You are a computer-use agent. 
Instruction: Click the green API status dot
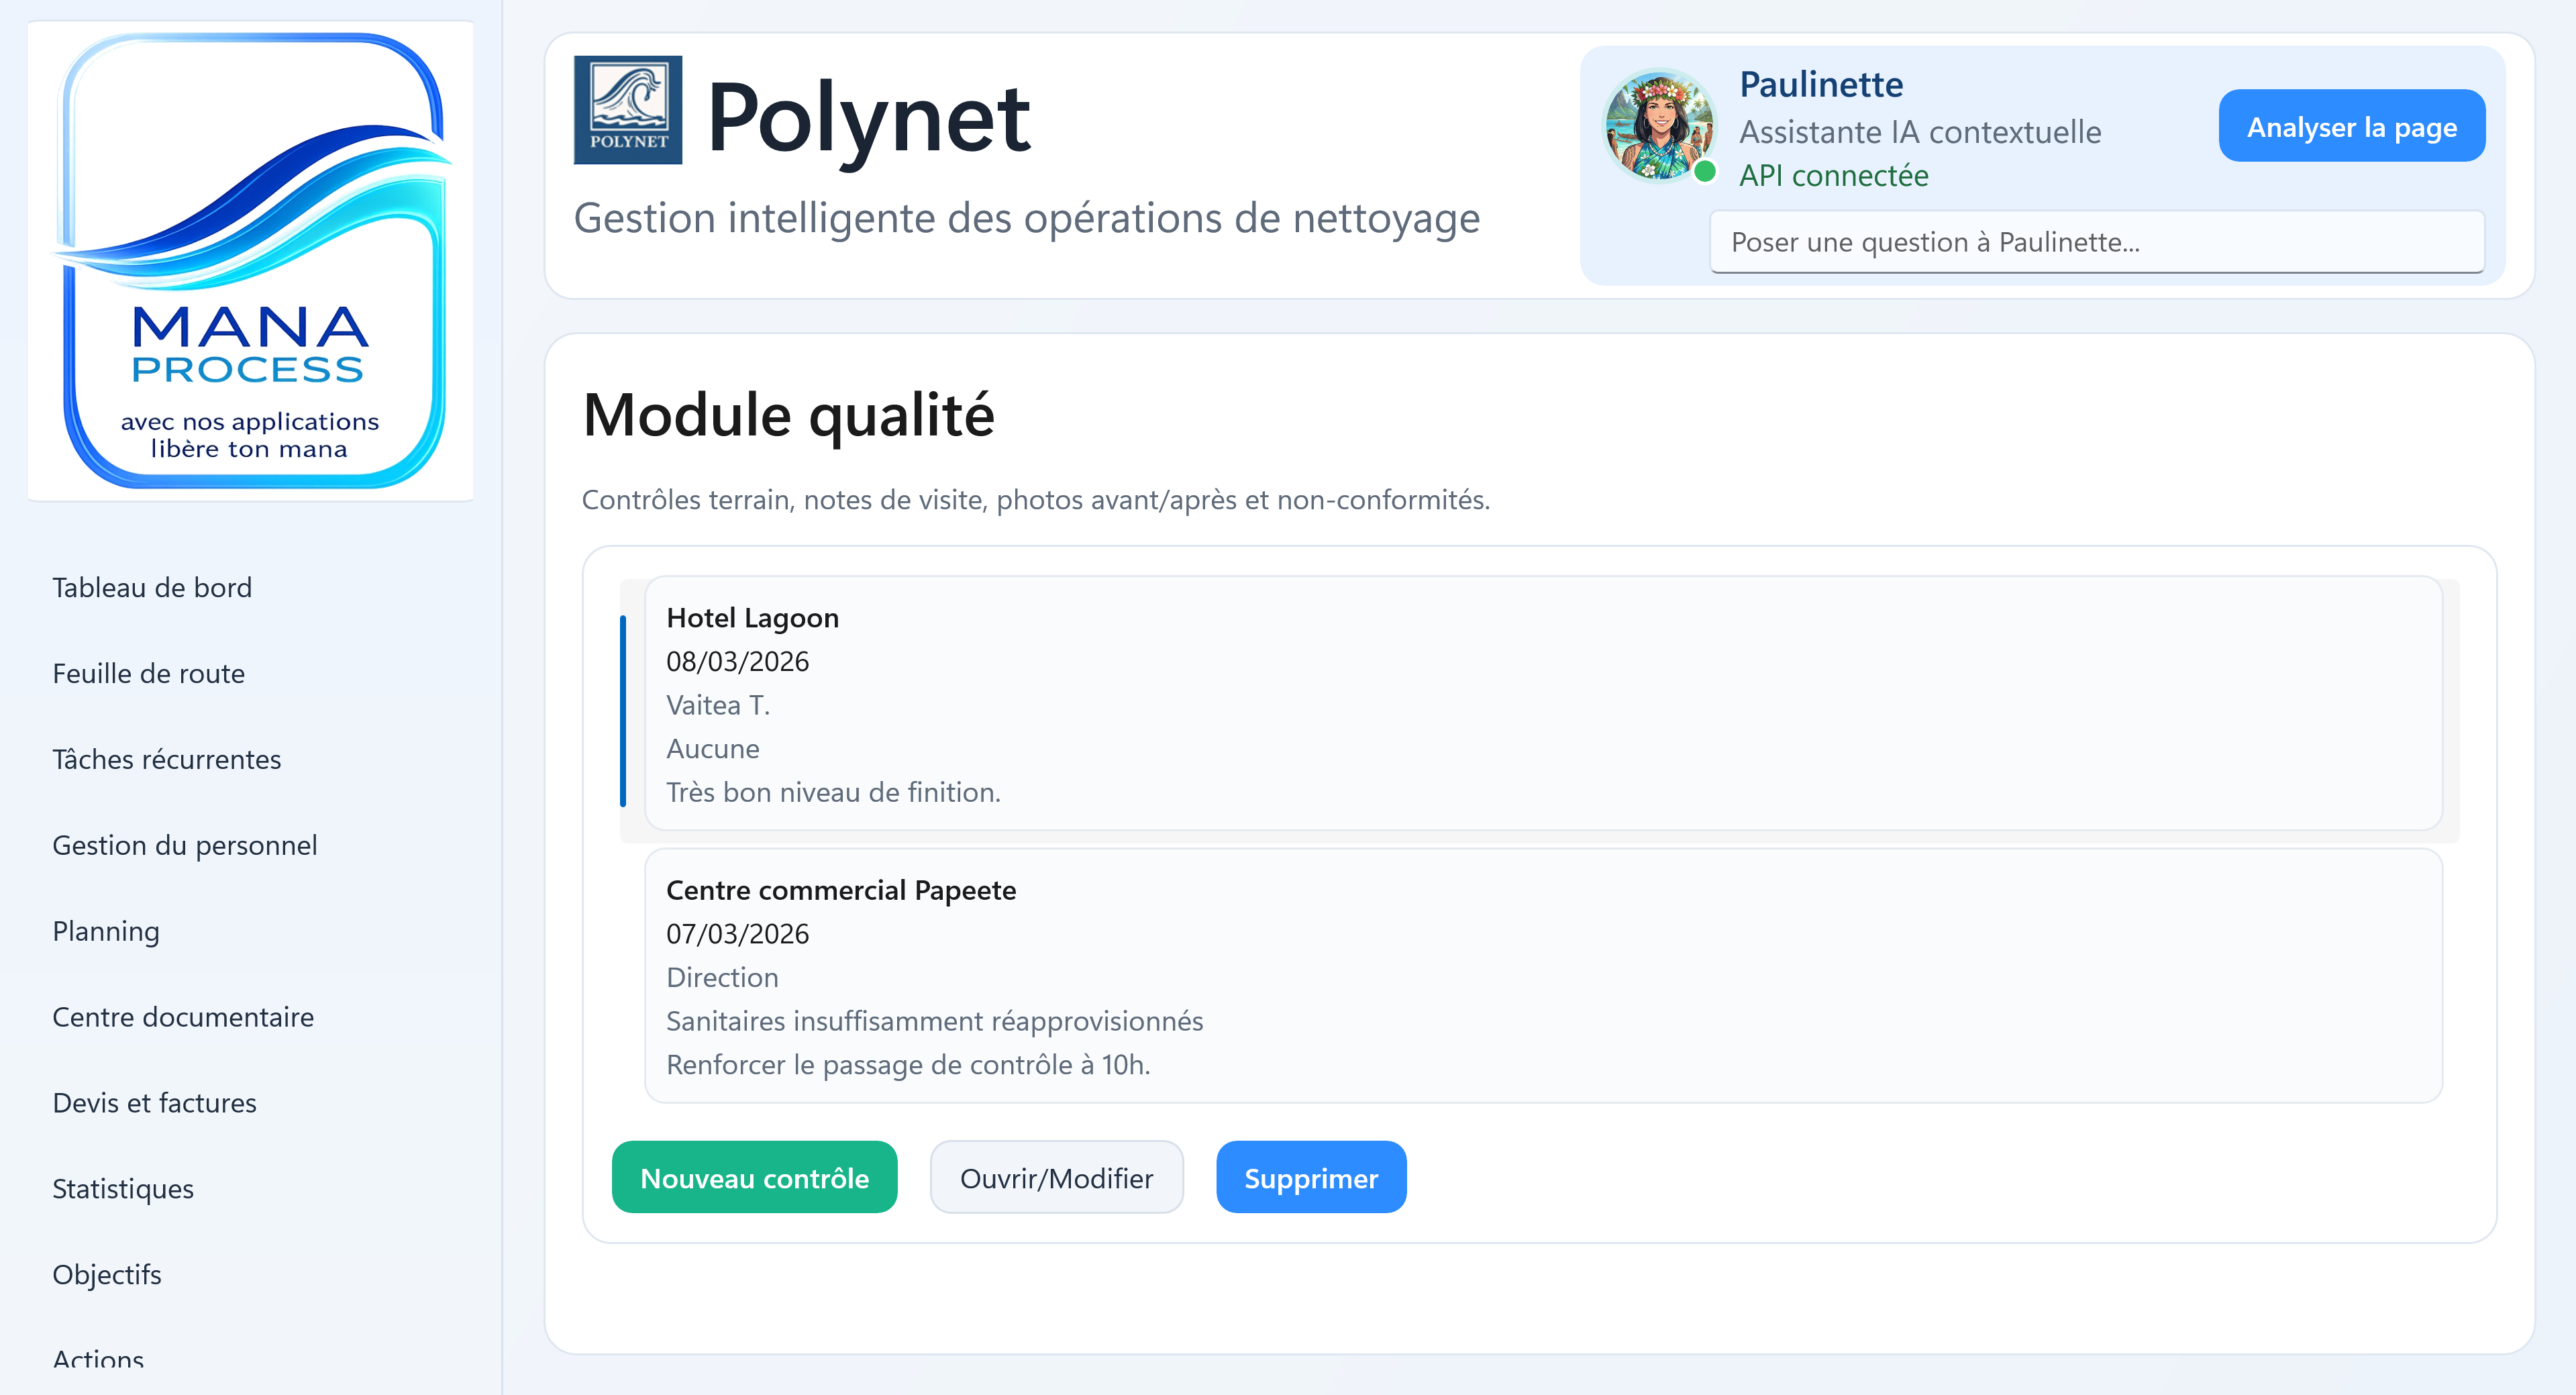click(x=1705, y=172)
